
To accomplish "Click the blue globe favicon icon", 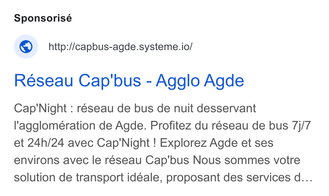I will (x=26, y=47).
